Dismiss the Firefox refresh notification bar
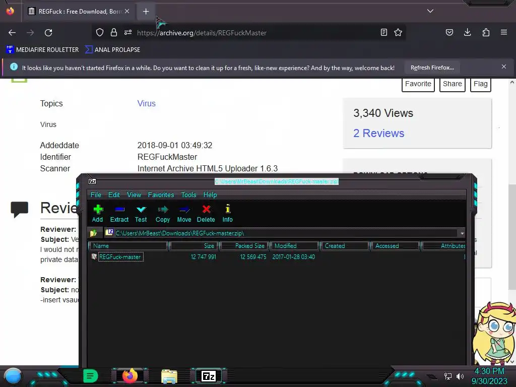 504,67
